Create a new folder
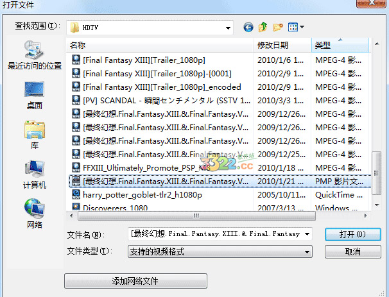389x297 pixels. (278, 27)
